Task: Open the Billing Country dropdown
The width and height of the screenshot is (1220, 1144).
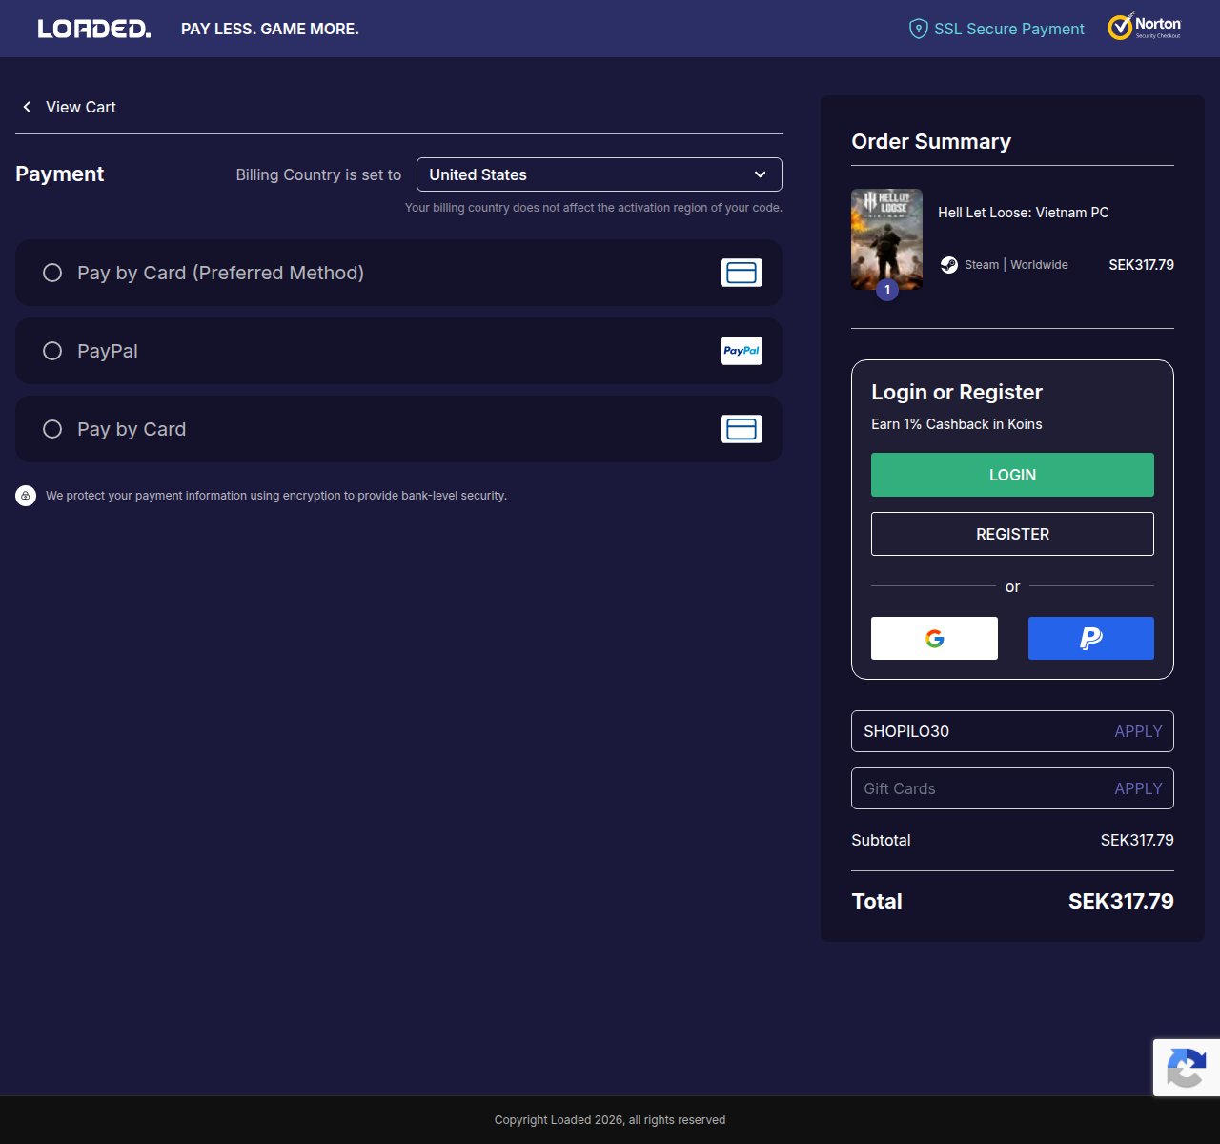Action: pos(600,174)
